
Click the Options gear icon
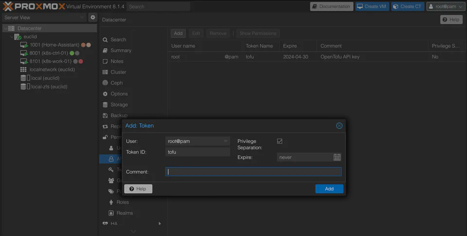[105, 93]
